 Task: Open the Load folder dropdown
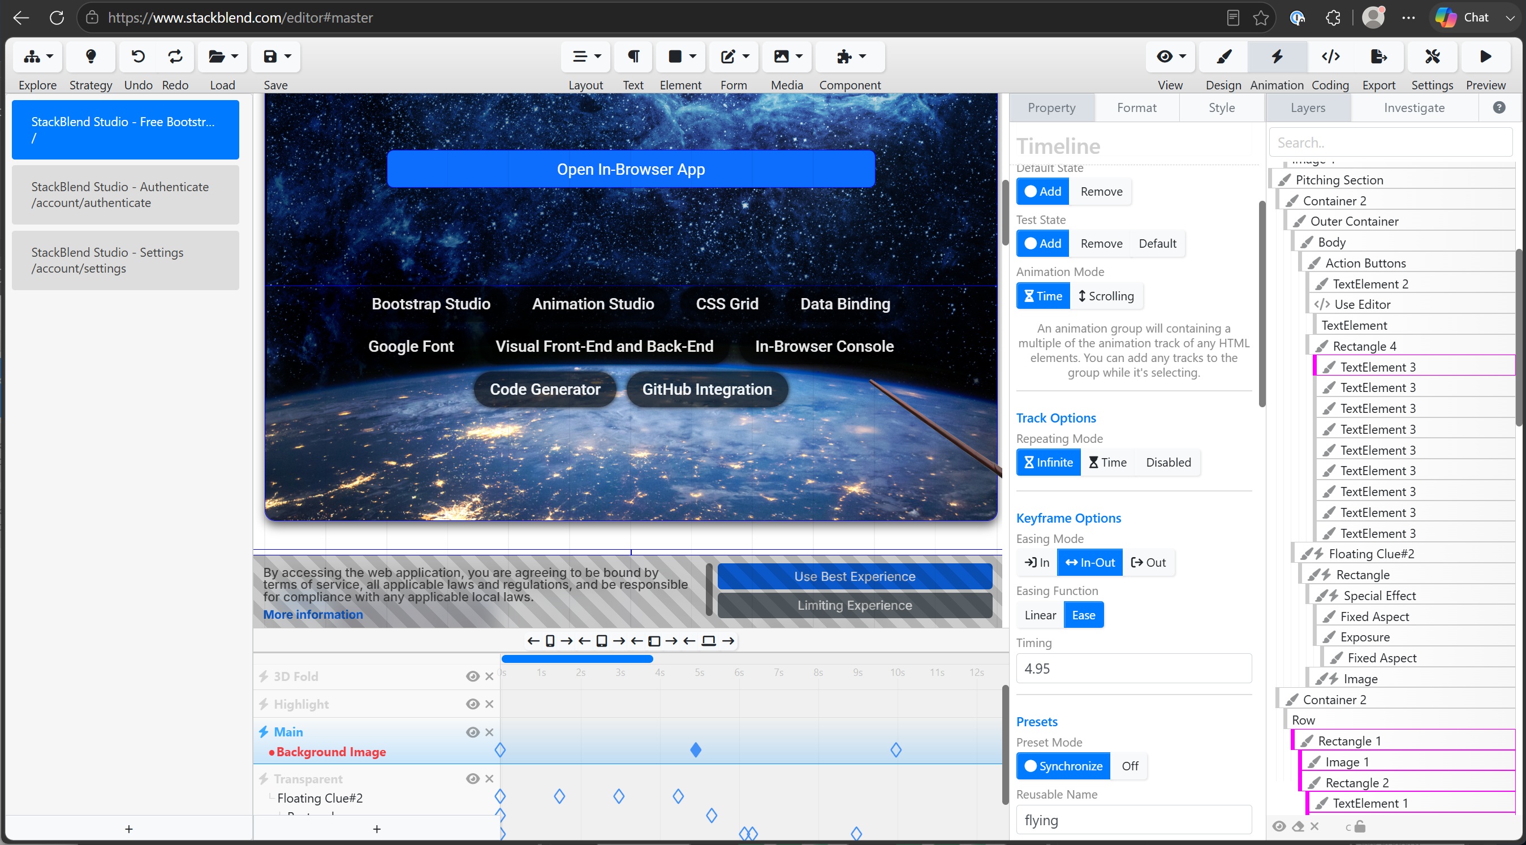click(x=223, y=57)
